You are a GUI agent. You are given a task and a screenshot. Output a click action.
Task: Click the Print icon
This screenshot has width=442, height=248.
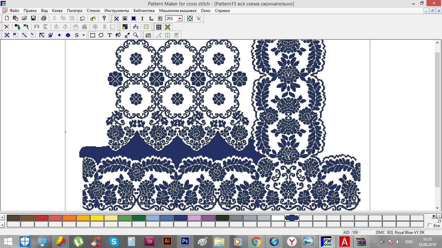[x=44, y=18]
